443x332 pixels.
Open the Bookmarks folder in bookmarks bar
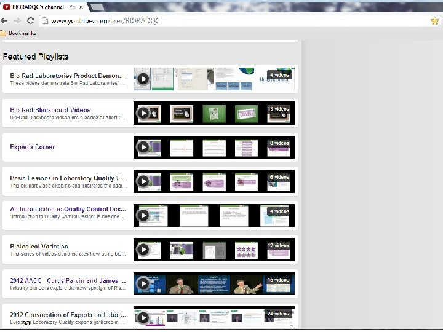click(x=18, y=33)
